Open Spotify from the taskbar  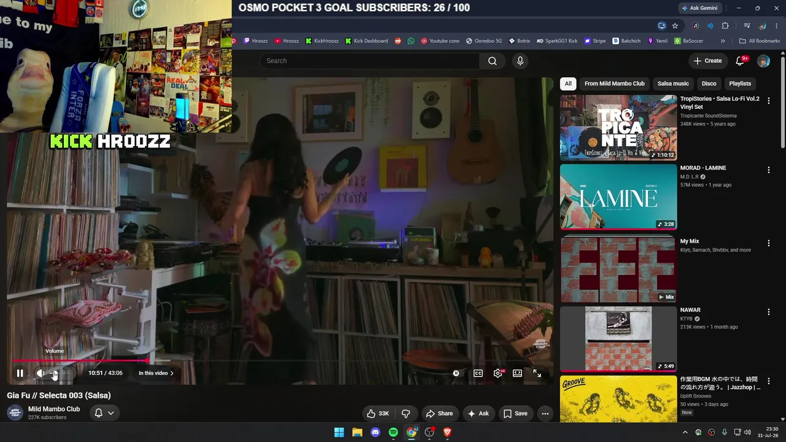pos(394,432)
